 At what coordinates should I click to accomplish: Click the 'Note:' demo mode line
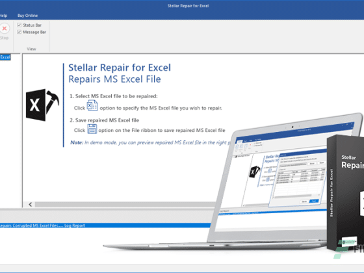pos(150,142)
